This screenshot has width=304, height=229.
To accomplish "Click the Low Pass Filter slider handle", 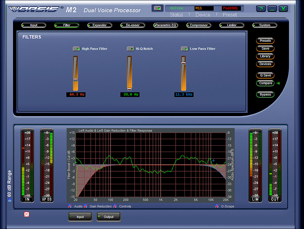I will tap(183, 63).
